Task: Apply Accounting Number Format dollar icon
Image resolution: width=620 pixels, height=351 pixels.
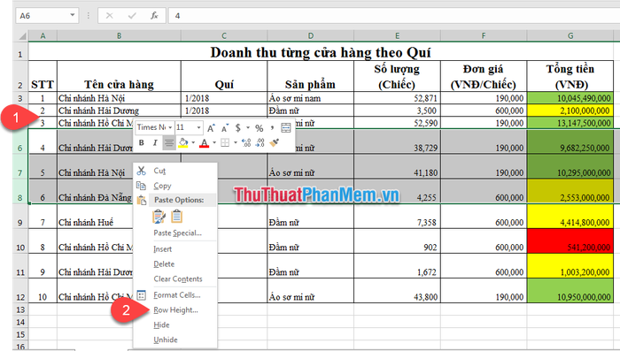Action: pyautogui.click(x=238, y=127)
